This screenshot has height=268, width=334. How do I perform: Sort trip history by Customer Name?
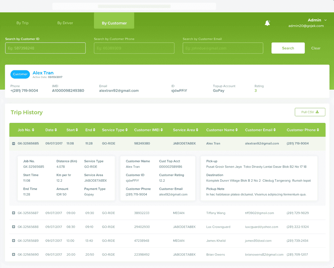pos(237,130)
